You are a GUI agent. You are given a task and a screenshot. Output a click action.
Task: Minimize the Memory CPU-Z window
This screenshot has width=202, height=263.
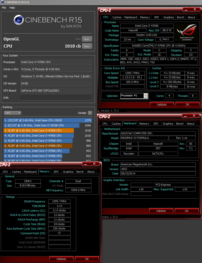[x=86, y=164]
